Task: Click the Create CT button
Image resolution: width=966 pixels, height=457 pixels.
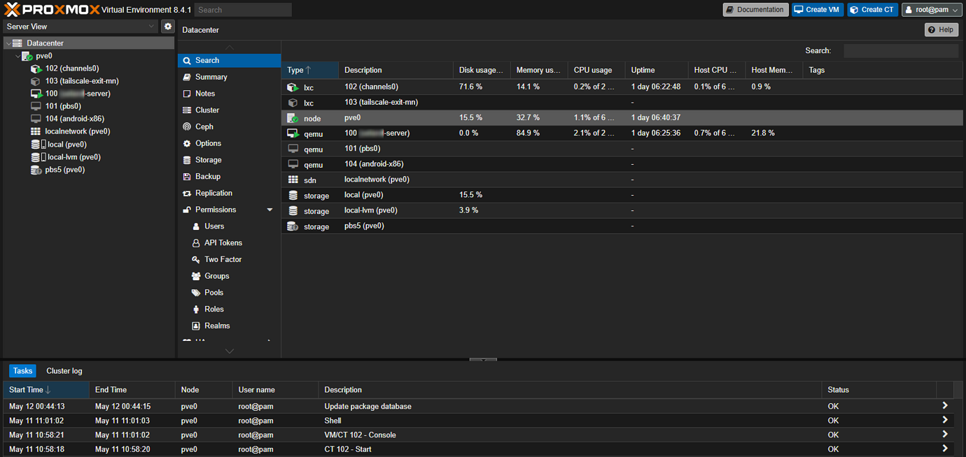Action: (x=872, y=9)
